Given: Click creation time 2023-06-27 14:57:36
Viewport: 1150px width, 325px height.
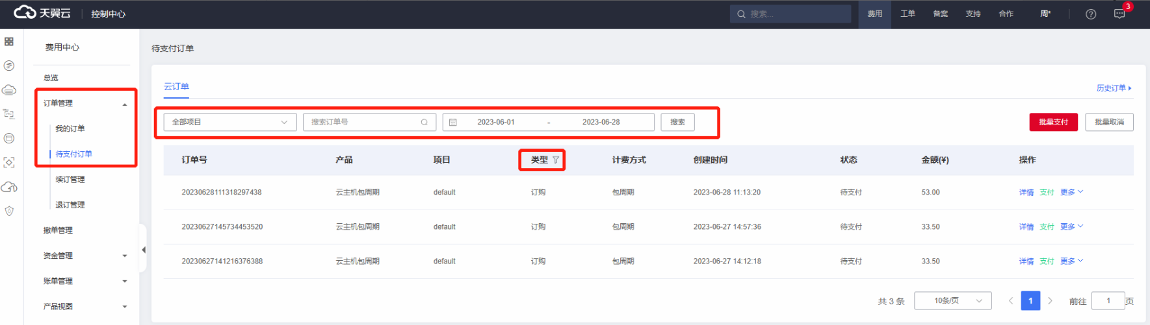Looking at the screenshot, I should (x=727, y=226).
